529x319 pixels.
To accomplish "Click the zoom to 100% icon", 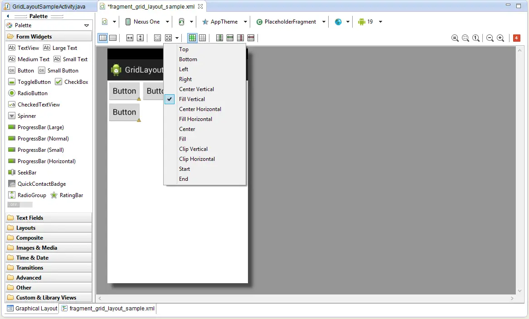I will click(476, 38).
